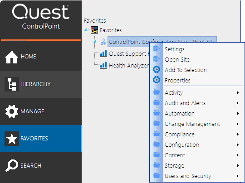The width and height of the screenshot is (245, 183).
Task: Click the gear icon beside Properties
Action: pos(157,80)
